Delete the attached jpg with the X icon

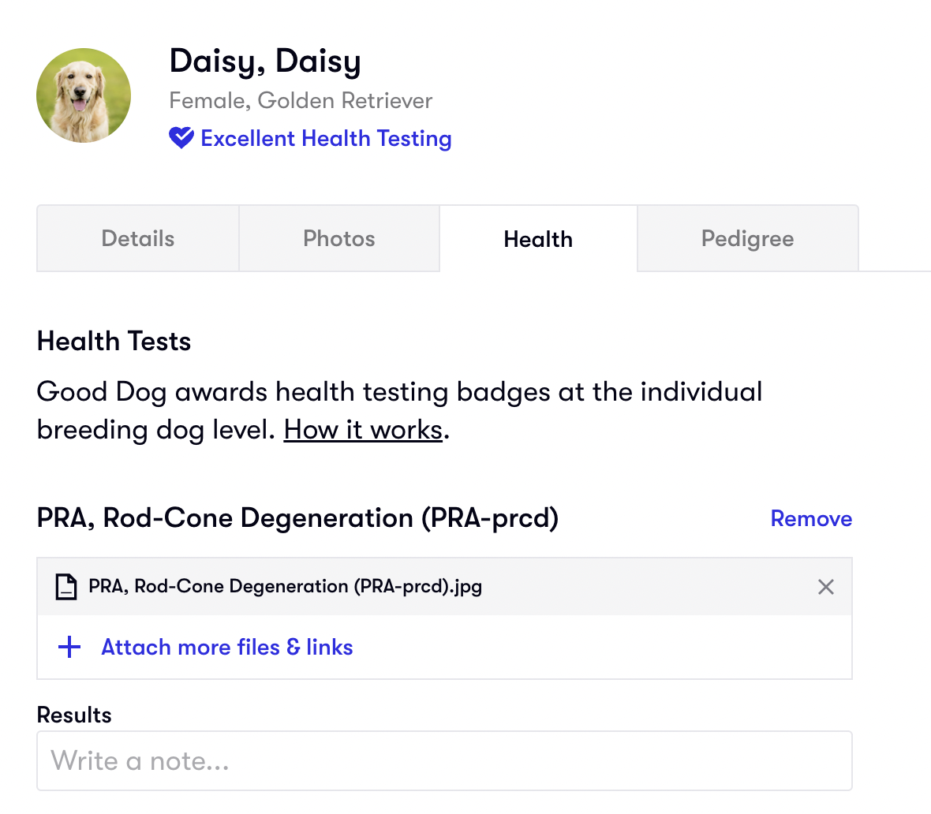[x=826, y=587]
